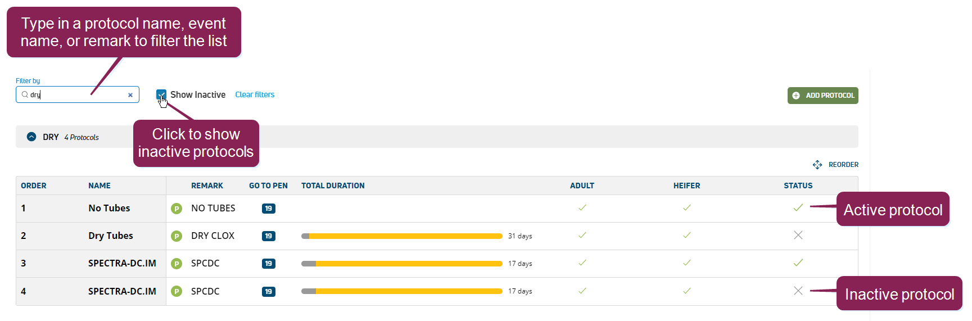This screenshot has height=321, width=972.
Task: Toggle the status checkmark for No Tubes
Action: coord(798,208)
